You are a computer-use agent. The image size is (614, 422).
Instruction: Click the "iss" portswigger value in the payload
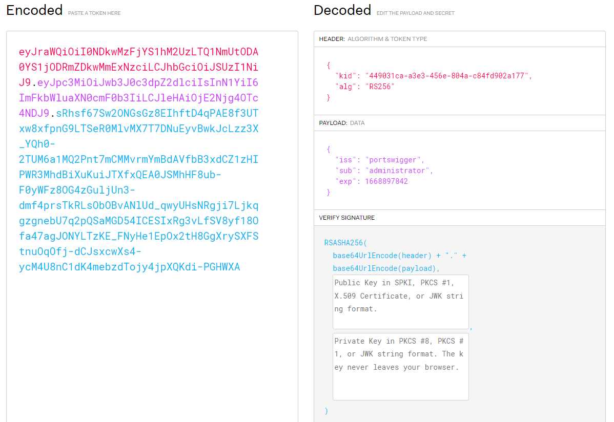click(395, 160)
